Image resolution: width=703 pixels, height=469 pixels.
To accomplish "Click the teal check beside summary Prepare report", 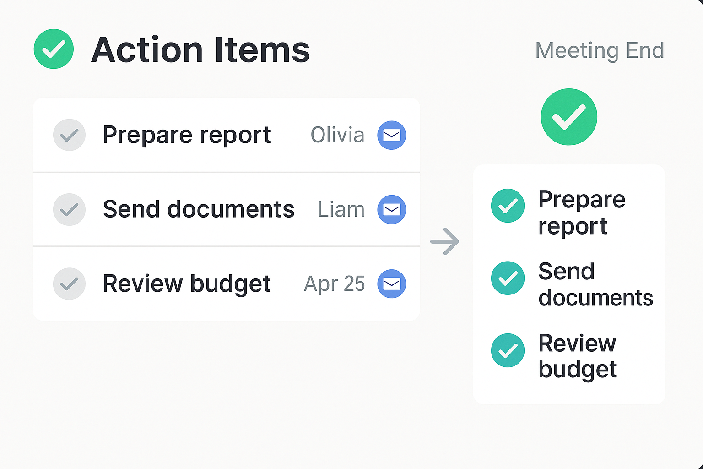I will (508, 206).
